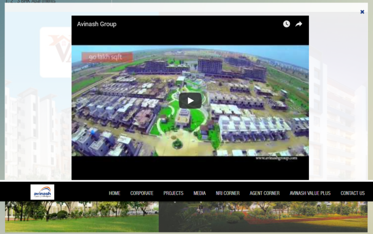
Task: Click the Avinash logo in navbar
Action: click(42, 192)
